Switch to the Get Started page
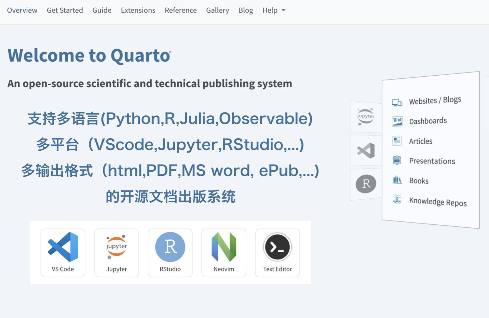 click(x=64, y=10)
